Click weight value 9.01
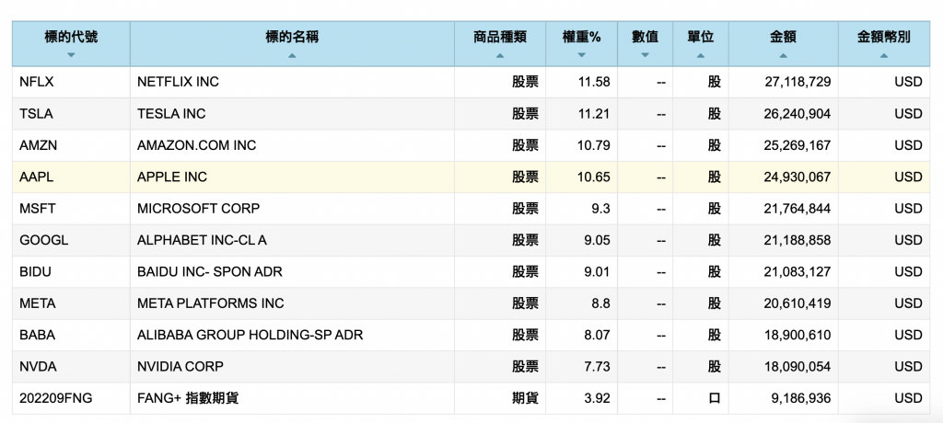943x423 pixels. [597, 271]
